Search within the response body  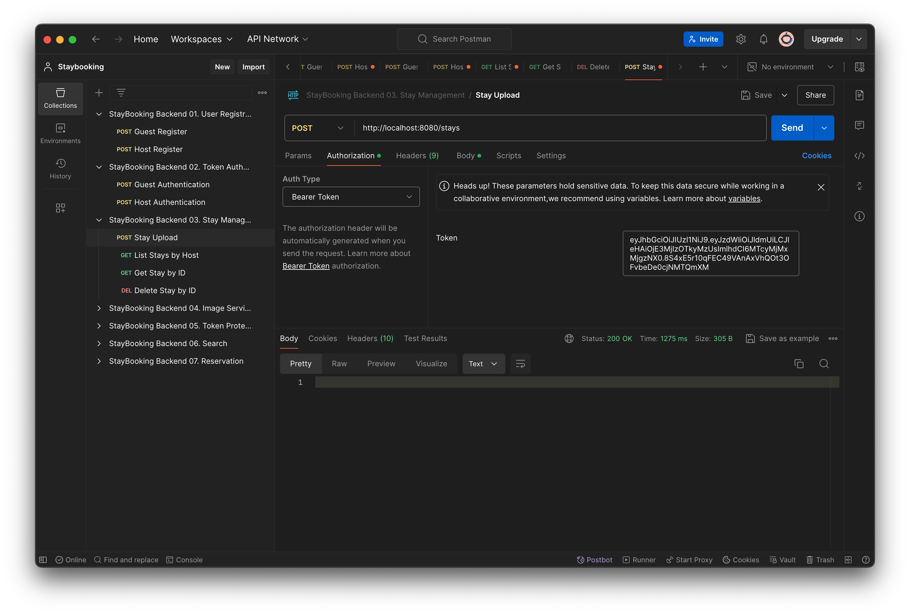[x=824, y=363]
